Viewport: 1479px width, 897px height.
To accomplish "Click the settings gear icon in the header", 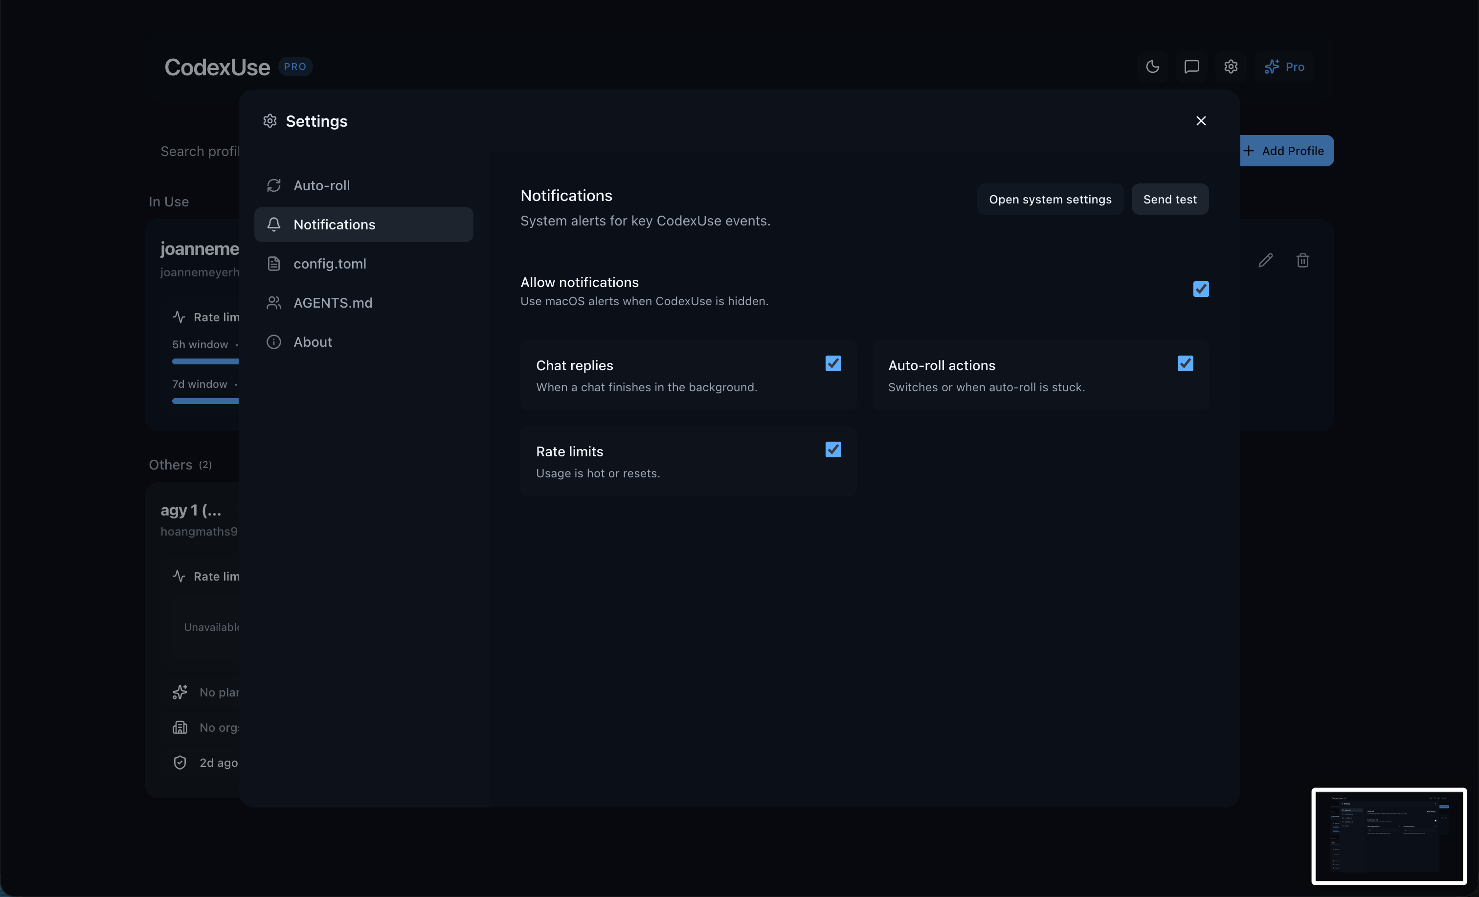I will (1231, 67).
